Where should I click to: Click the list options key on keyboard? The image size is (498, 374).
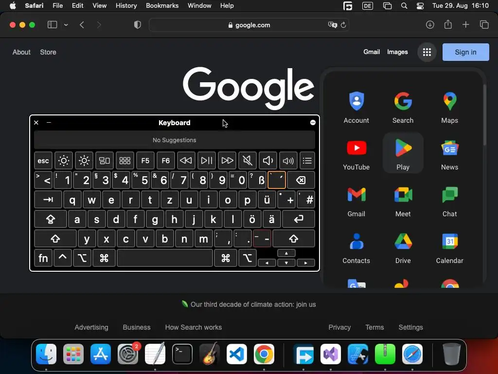[307, 161]
